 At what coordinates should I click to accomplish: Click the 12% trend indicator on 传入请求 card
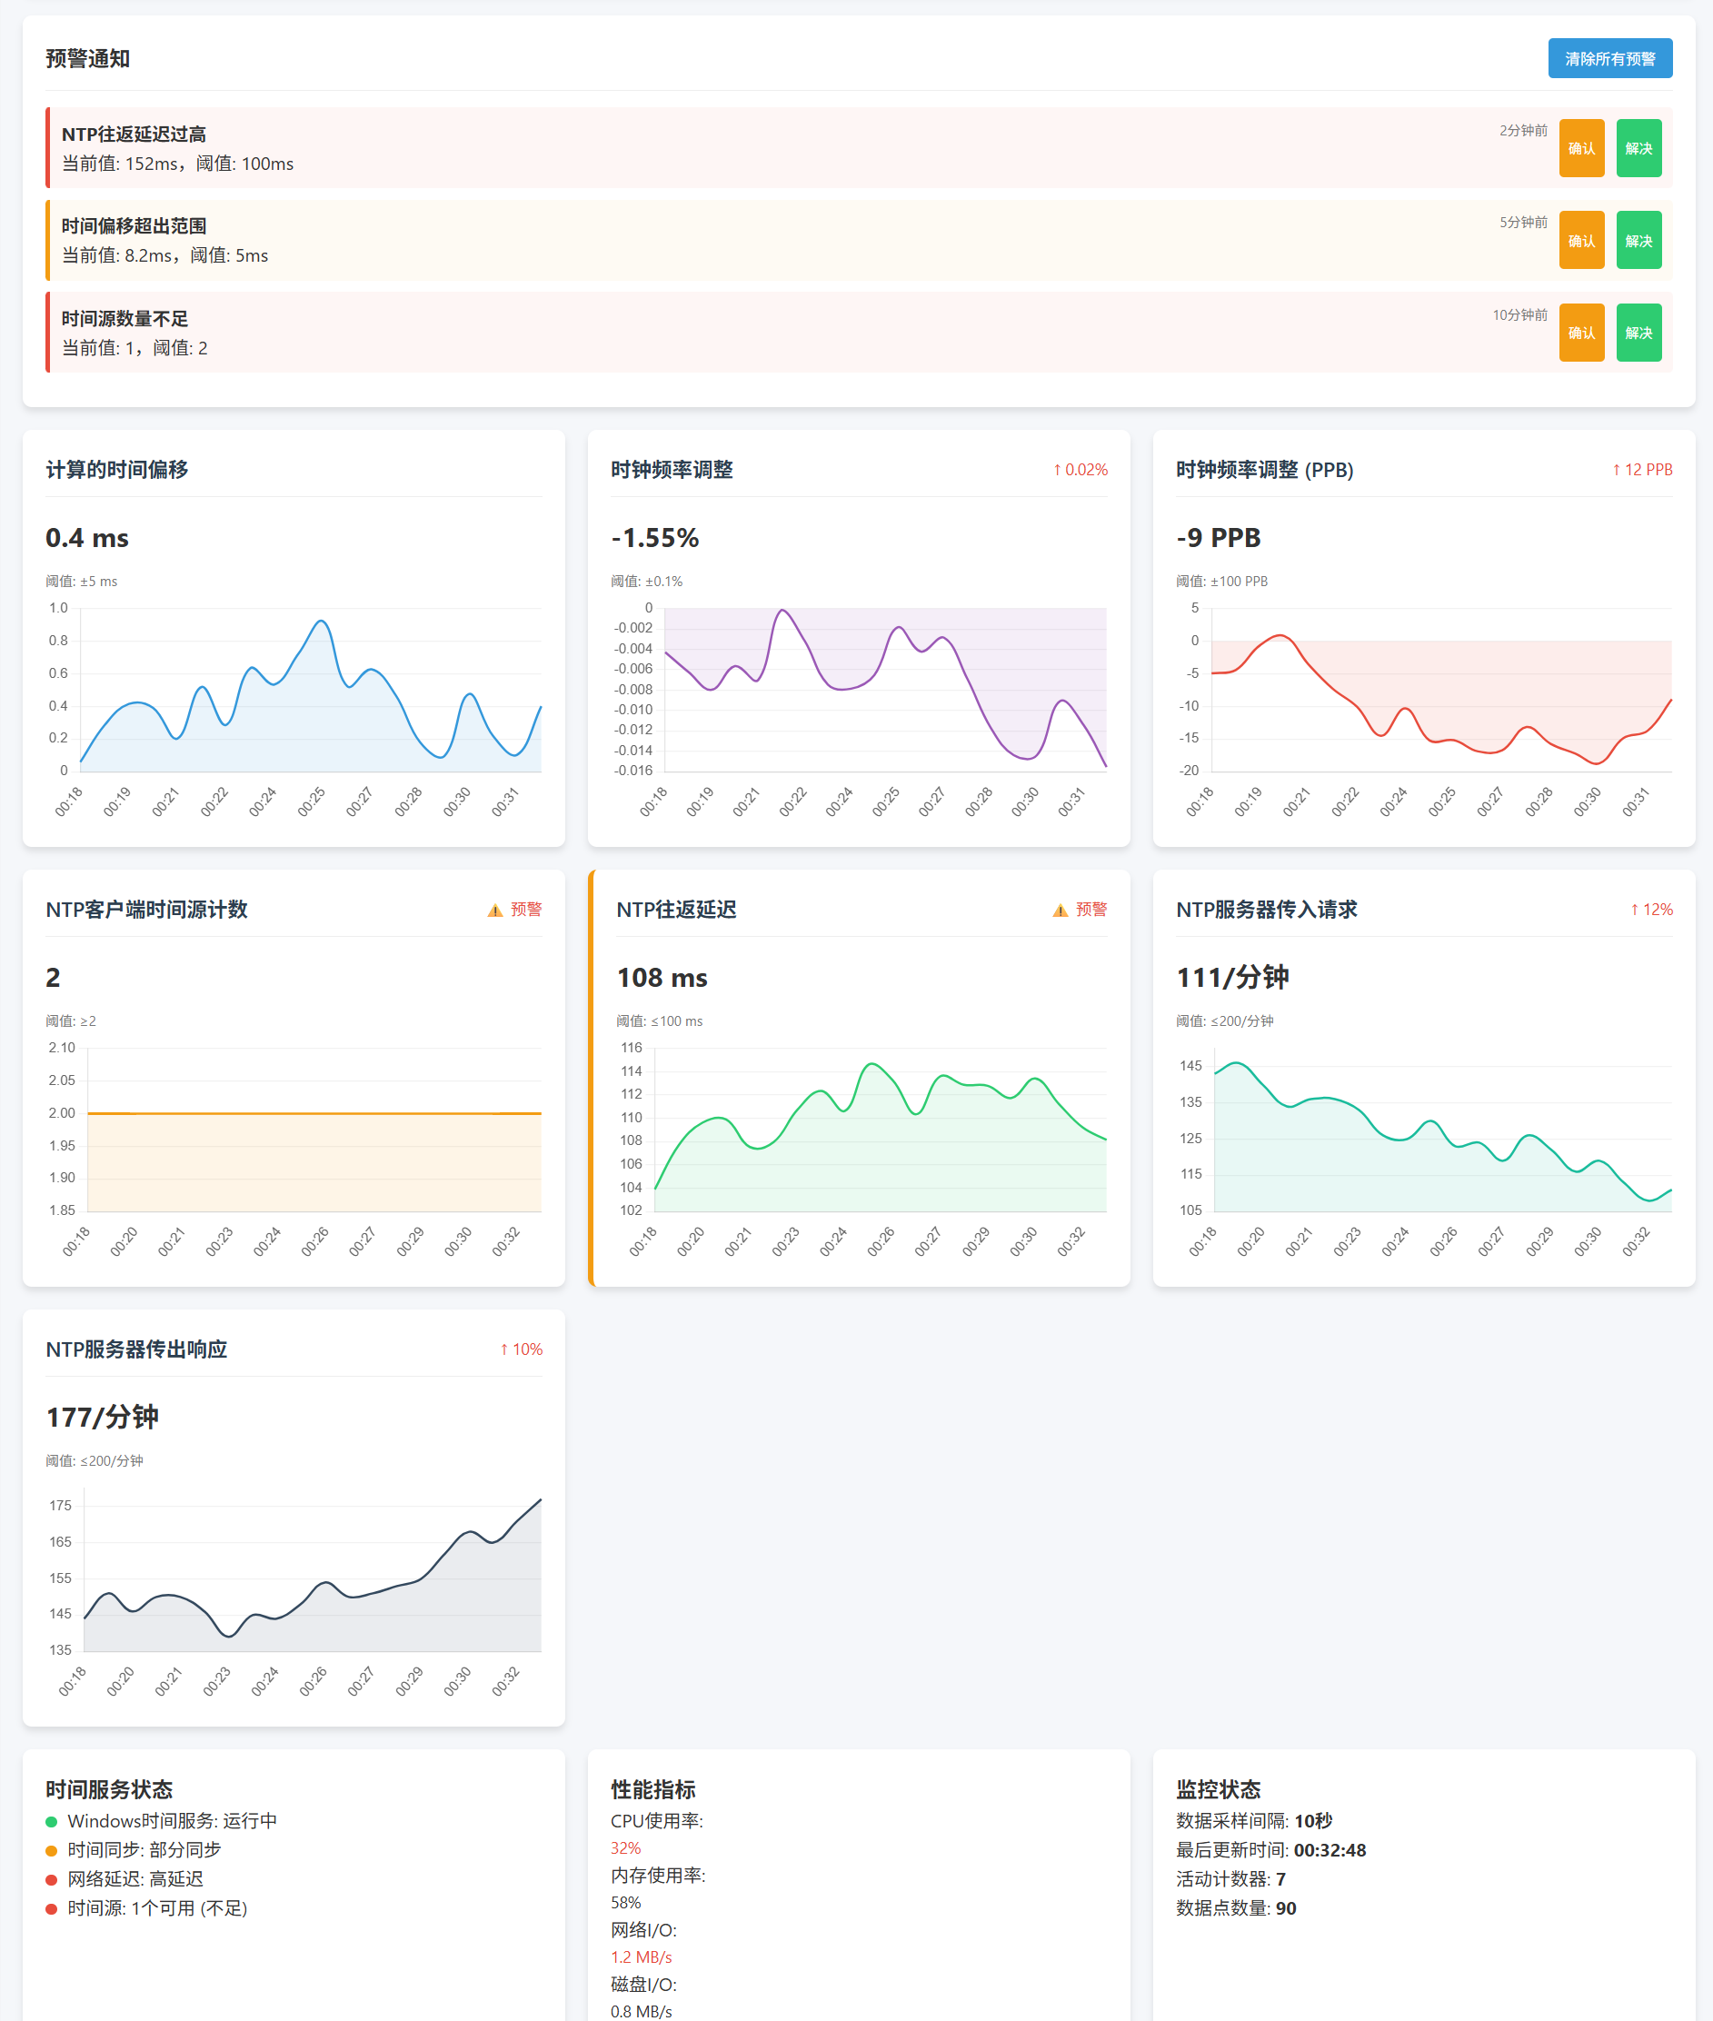pos(1651,910)
